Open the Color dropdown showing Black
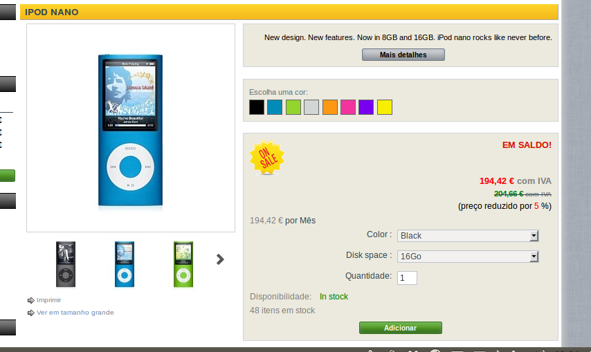 [468, 236]
